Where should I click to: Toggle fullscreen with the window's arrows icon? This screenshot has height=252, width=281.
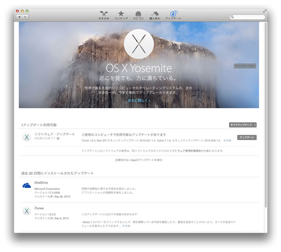[265, 11]
